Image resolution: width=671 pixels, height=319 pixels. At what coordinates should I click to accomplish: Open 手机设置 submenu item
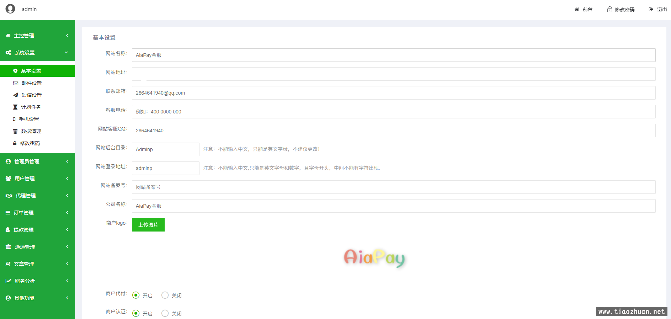[x=37, y=119]
